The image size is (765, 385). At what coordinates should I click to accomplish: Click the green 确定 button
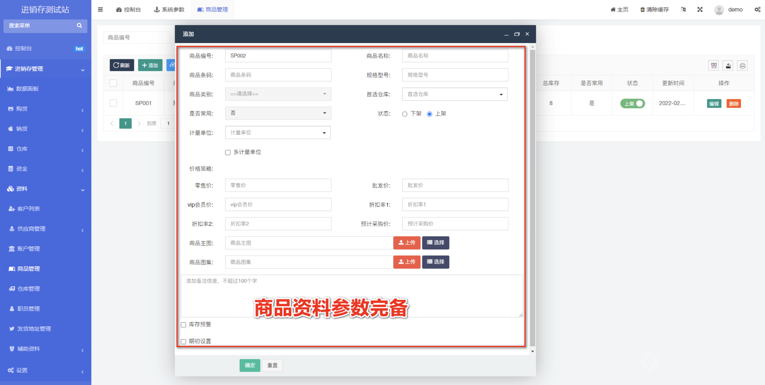(x=249, y=365)
